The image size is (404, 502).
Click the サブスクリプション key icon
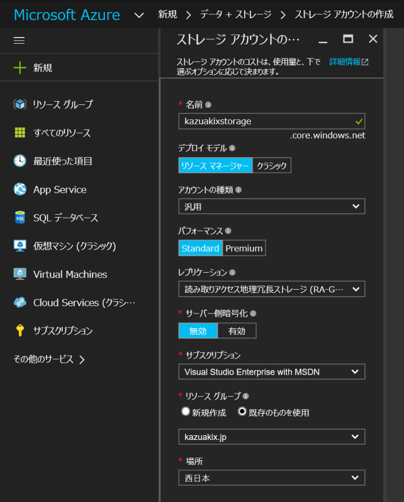click(20, 330)
